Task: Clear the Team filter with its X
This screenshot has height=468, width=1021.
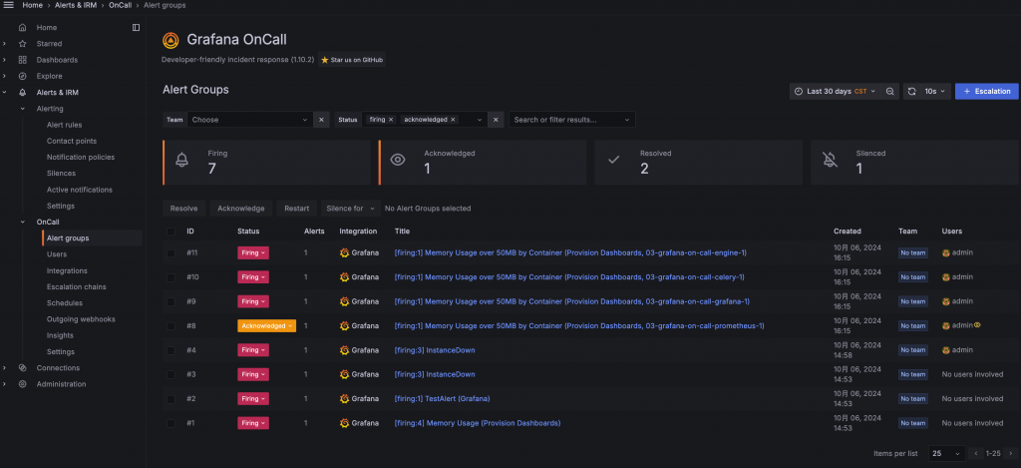Action: 321,120
